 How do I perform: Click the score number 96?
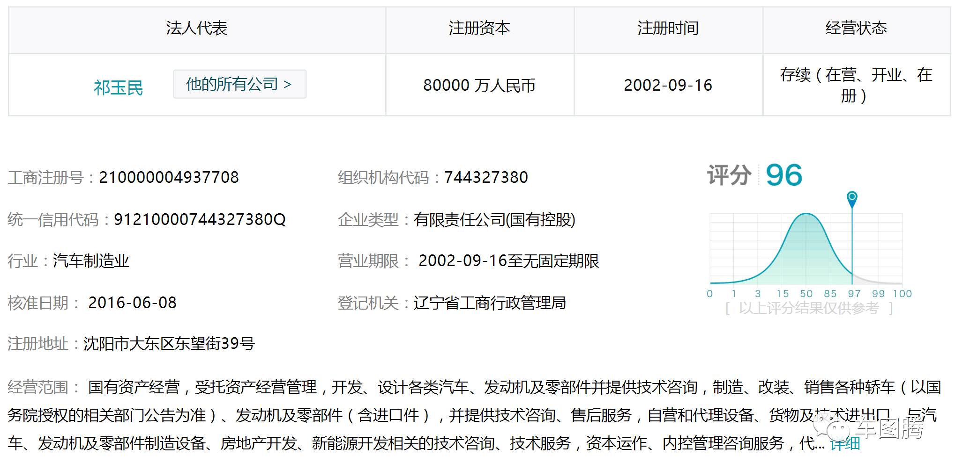coord(784,175)
